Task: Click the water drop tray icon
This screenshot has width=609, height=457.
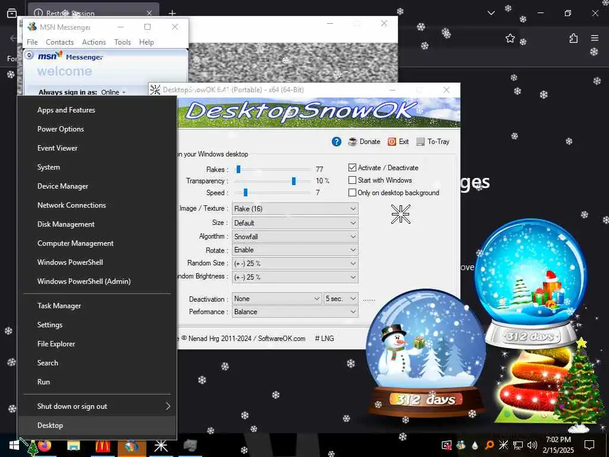Action: 475,445
